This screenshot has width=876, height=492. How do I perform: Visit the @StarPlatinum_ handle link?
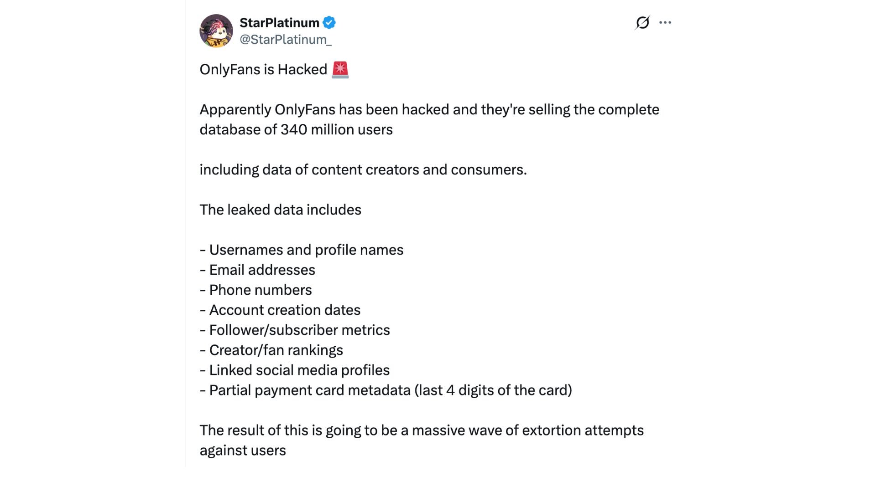coord(286,40)
